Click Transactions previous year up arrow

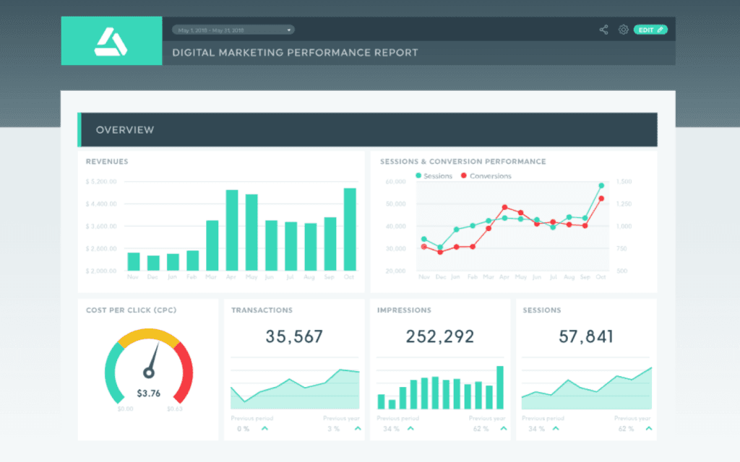click(x=358, y=429)
